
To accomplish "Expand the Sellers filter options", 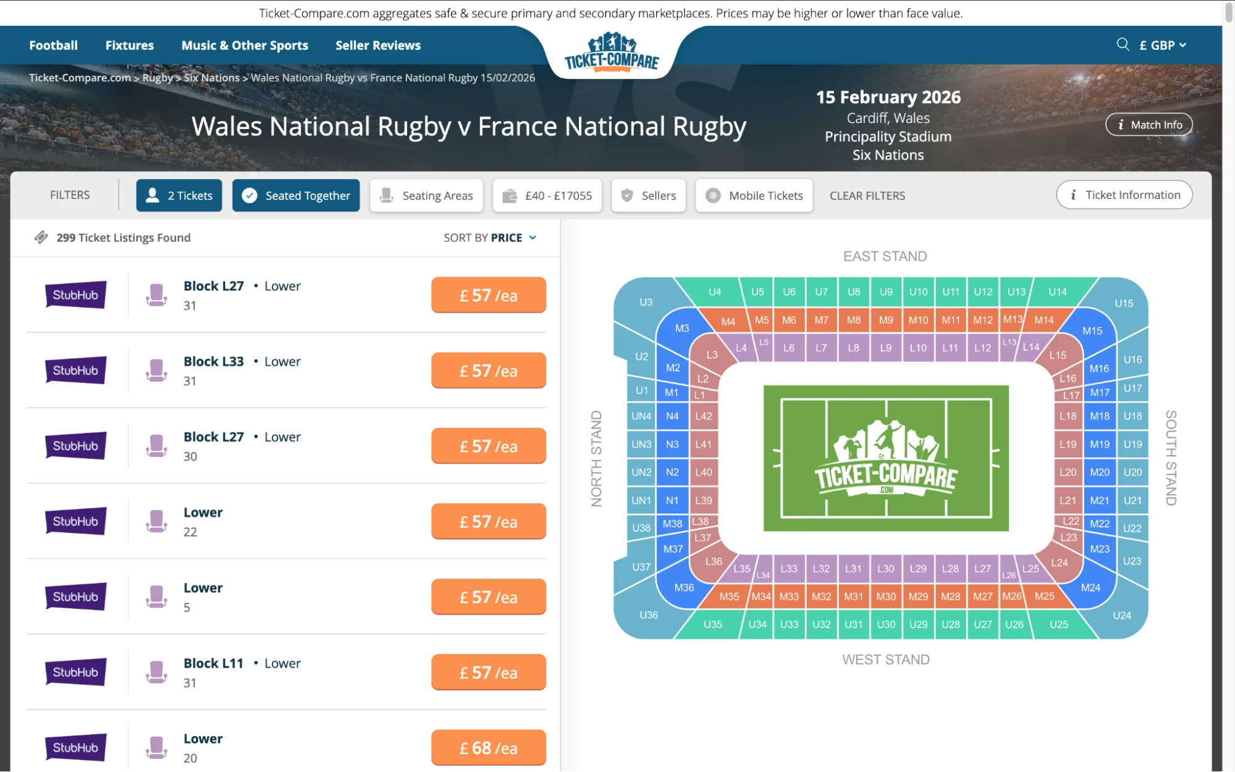I will coord(648,195).
